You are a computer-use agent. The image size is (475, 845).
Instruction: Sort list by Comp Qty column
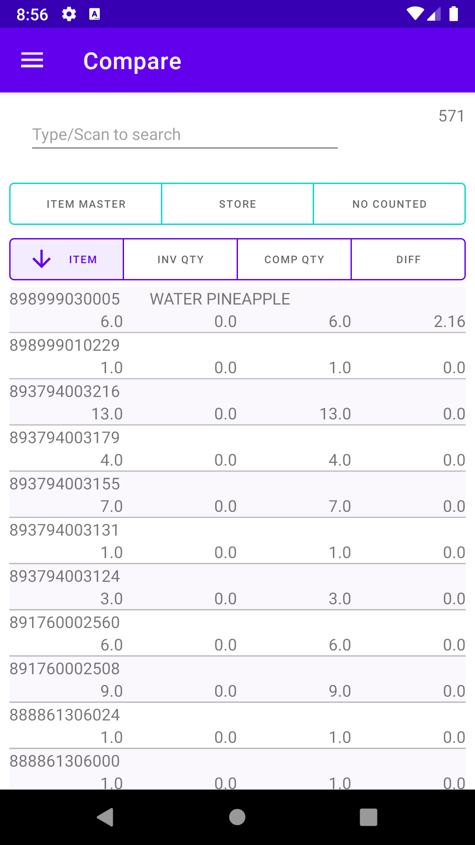294,260
